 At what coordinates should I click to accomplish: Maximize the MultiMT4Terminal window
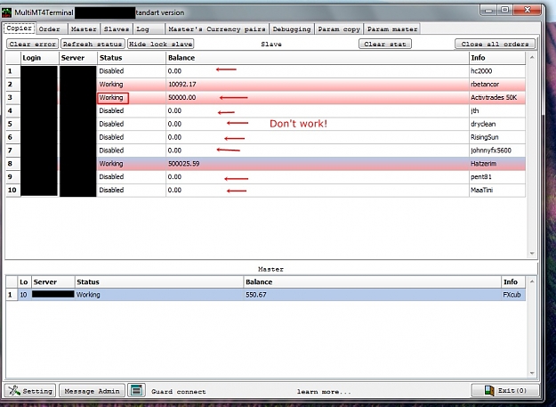pyautogui.click(x=505, y=11)
